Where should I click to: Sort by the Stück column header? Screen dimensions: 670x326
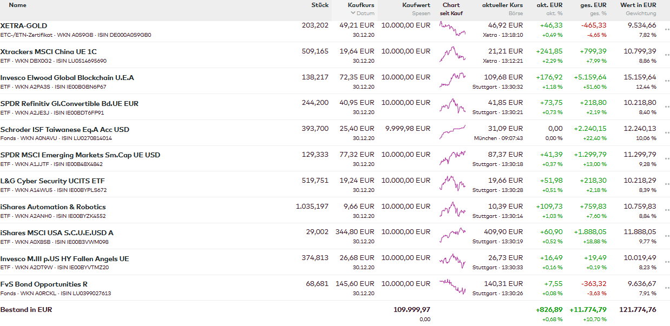click(x=319, y=5)
